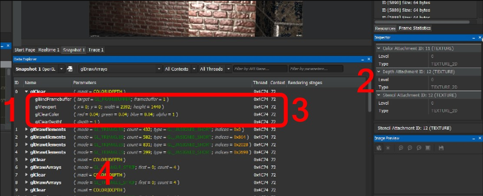Click the square fit icon in Image Preview
Viewport: 483px width, 196px height.
pos(428,148)
